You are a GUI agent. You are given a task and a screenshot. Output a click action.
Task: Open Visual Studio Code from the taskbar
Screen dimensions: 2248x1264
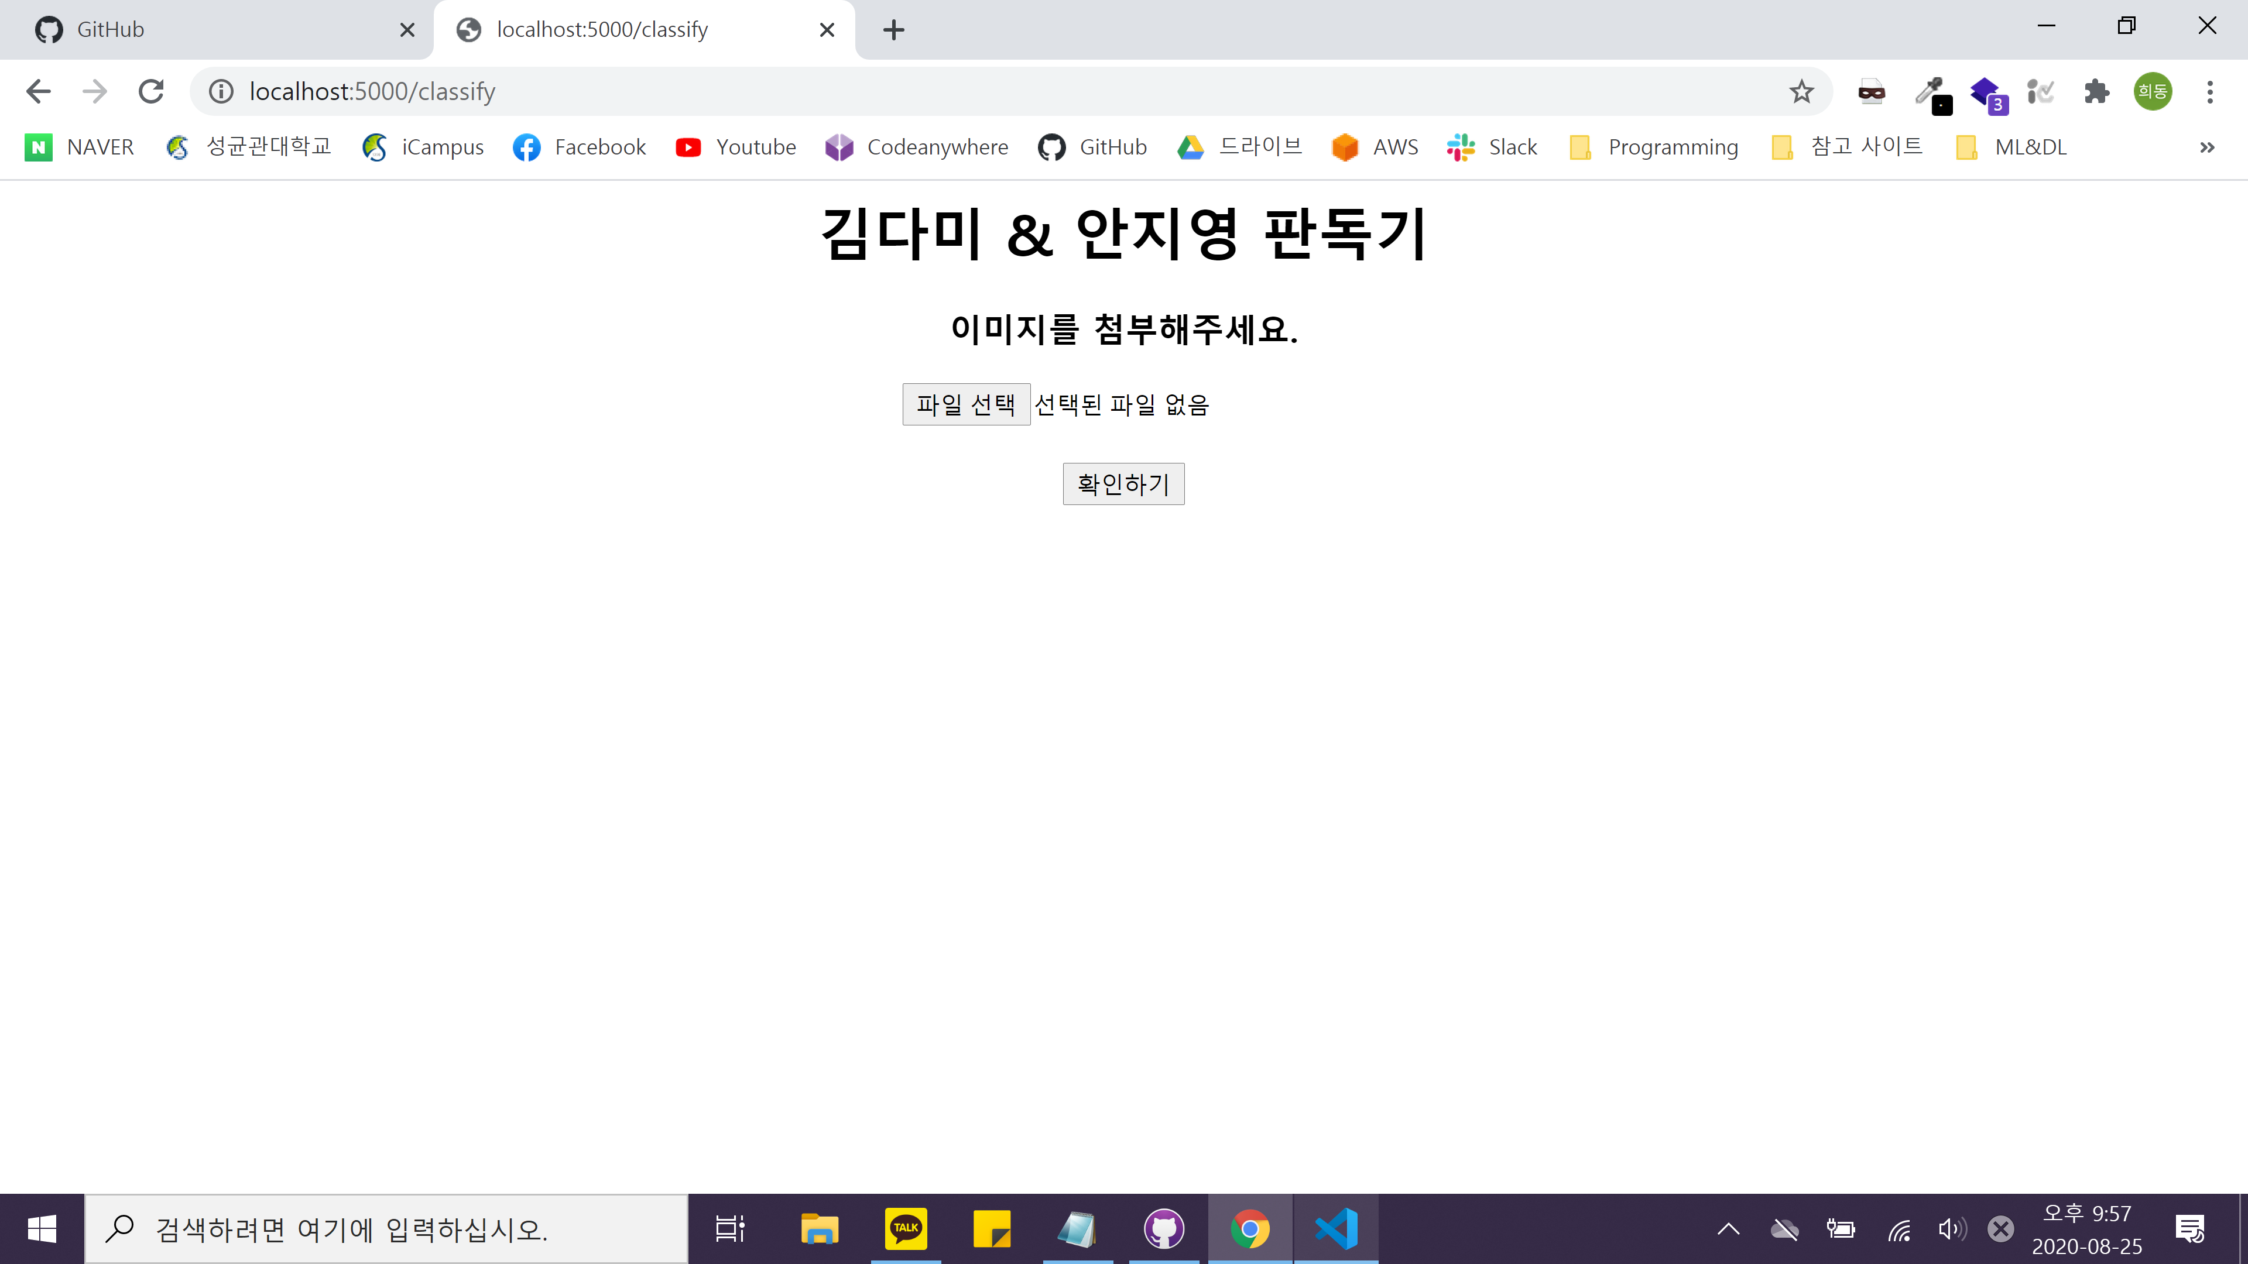click(1336, 1228)
